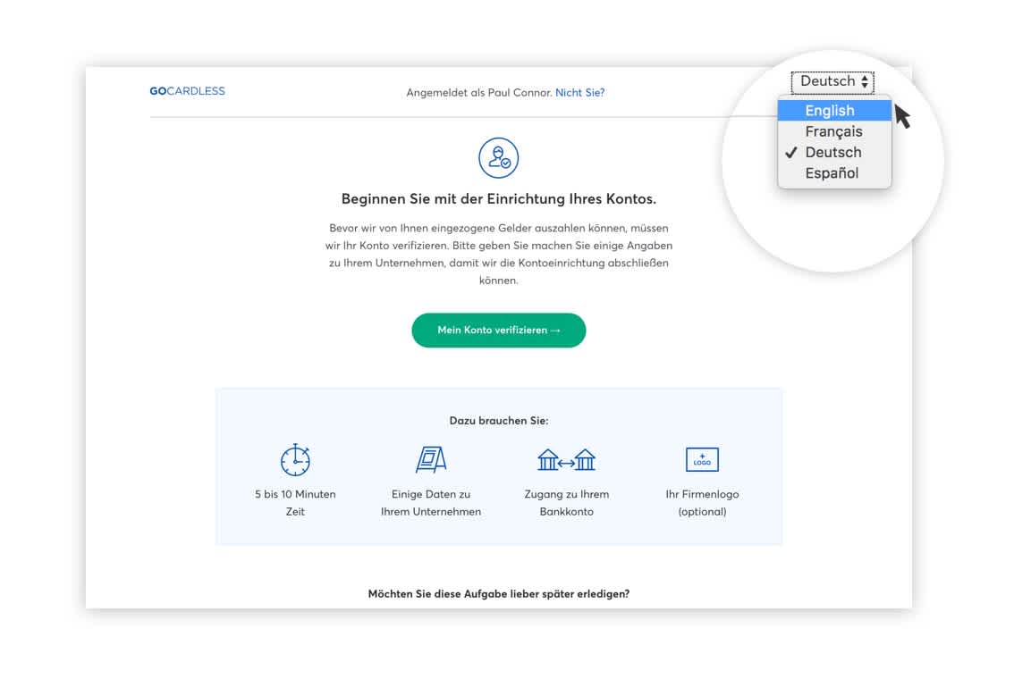Viewport: 1014px width, 679px height.
Task: Click the GoCardless logo
Action: pyautogui.click(x=187, y=91)
